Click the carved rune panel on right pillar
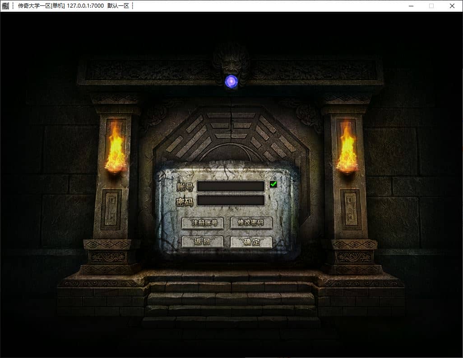Screen dimensions: 463x358 point(351,209)
